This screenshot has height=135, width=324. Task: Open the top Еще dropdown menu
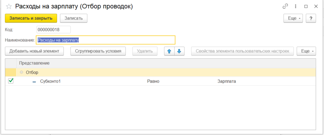pos(293,18)
